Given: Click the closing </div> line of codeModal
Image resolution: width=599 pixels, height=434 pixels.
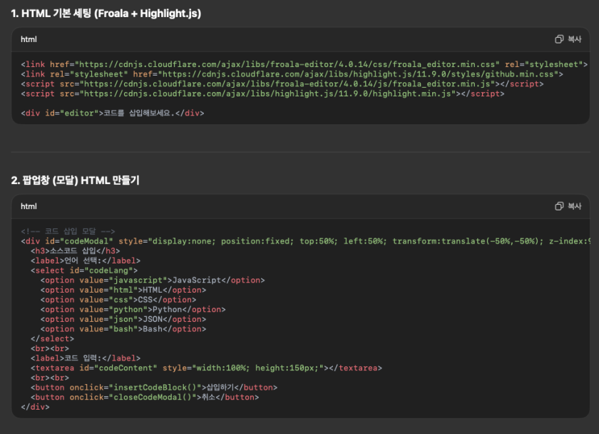Looking at the screenshot, I should pyautogui.click(x=35, y=407).
